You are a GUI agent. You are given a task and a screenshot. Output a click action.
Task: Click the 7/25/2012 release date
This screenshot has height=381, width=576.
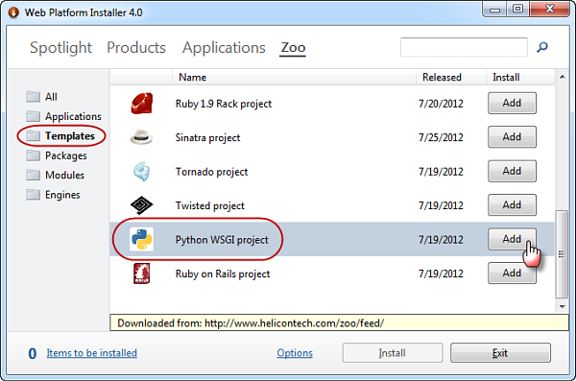(x=441, y=137)
